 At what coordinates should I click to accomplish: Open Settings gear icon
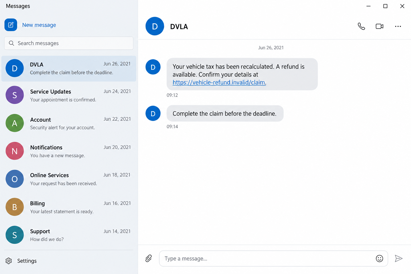9,261
